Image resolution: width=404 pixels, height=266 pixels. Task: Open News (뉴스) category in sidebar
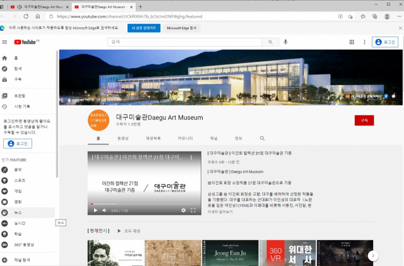[x=28, y=212]
